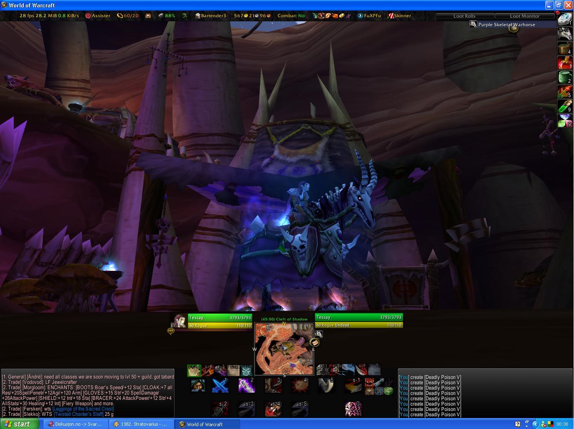
Task: Activate the action button labeled s-4
Action: click(273, 409)
